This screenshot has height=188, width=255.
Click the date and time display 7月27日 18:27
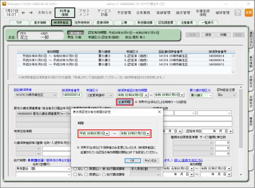coord(11,12)
